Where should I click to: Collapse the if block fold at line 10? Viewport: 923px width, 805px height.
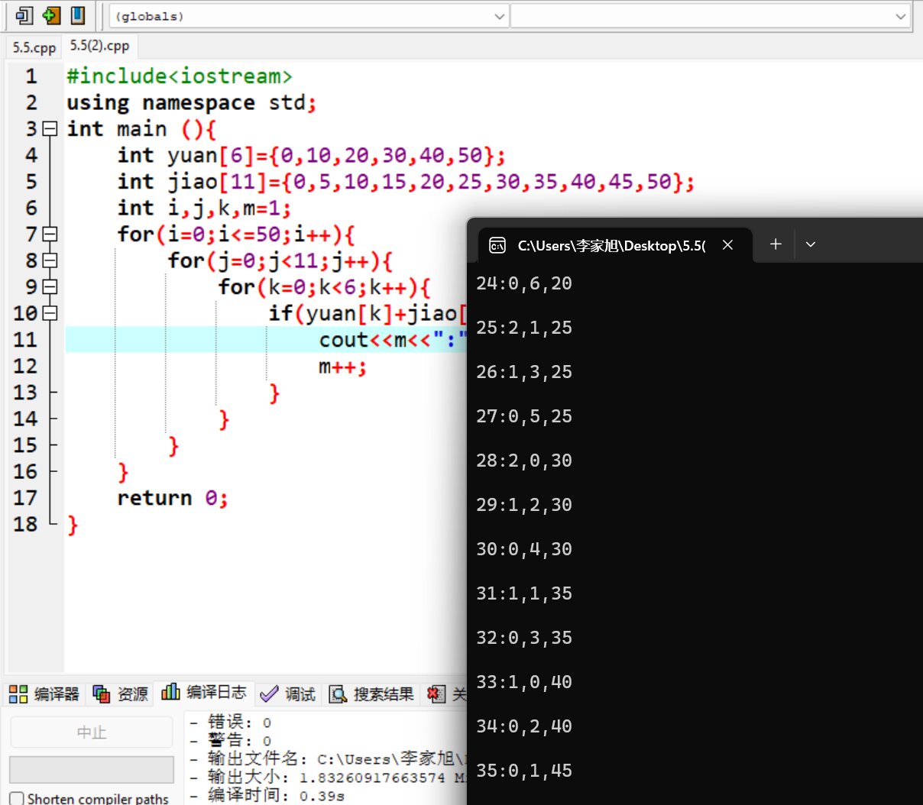pyautogui.click(x=50, y=313)
